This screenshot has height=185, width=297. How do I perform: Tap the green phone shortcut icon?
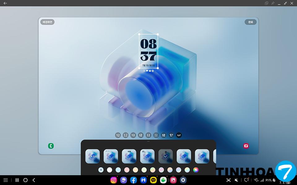tap(51, 146)
